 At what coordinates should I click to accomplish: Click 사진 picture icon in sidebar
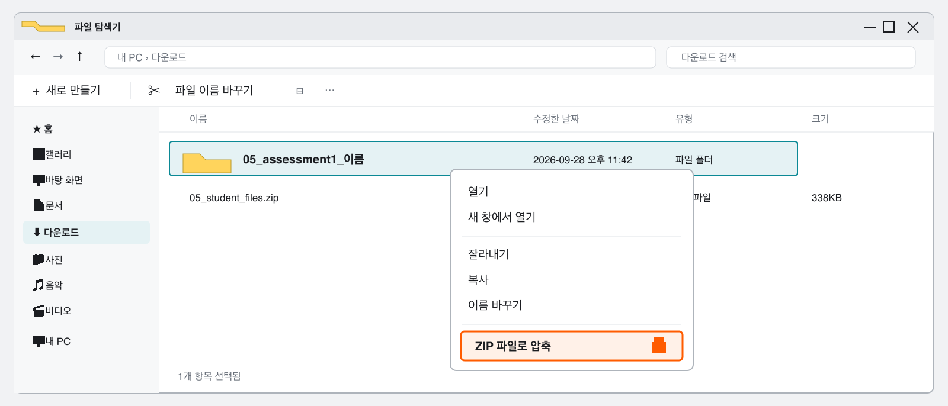click(x=39, y=259)
